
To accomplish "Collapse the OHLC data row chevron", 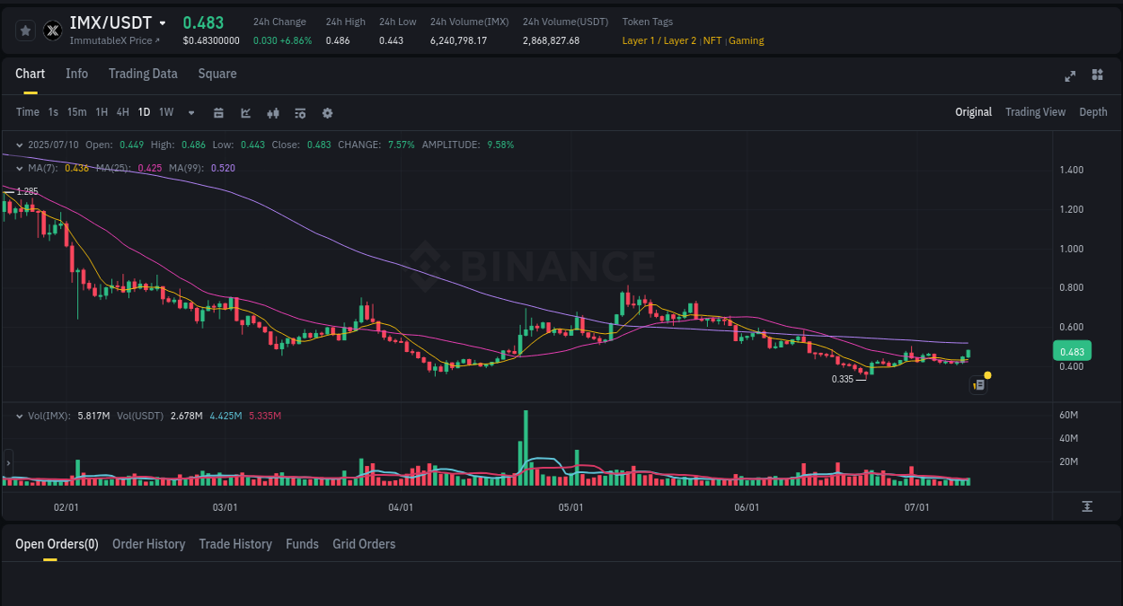I will [x=18, y=144].
